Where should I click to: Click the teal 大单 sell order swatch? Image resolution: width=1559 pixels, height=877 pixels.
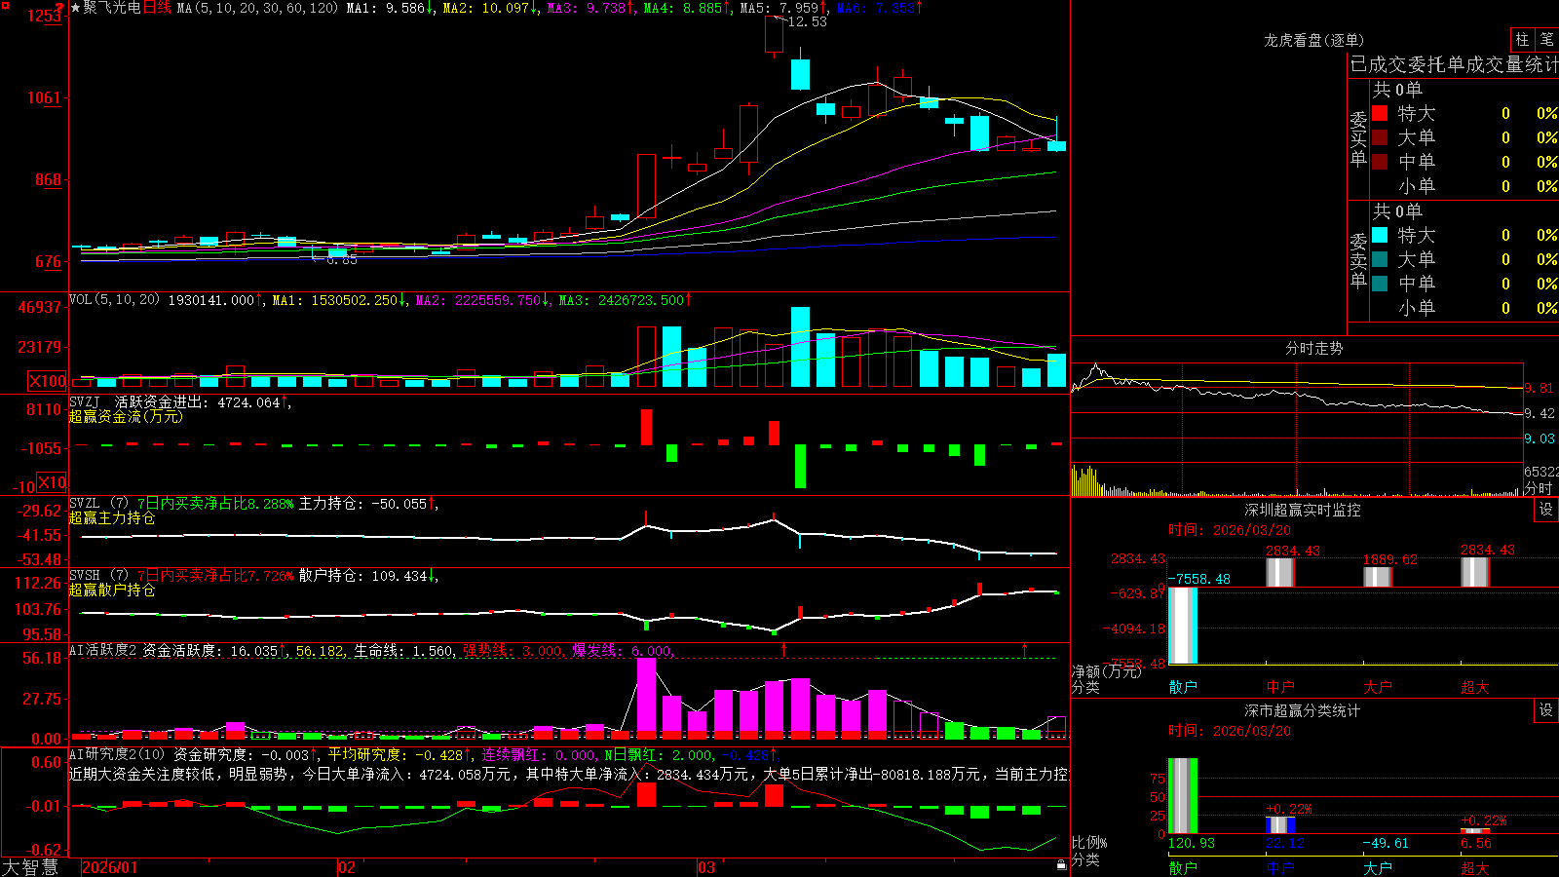[1380, 259]
